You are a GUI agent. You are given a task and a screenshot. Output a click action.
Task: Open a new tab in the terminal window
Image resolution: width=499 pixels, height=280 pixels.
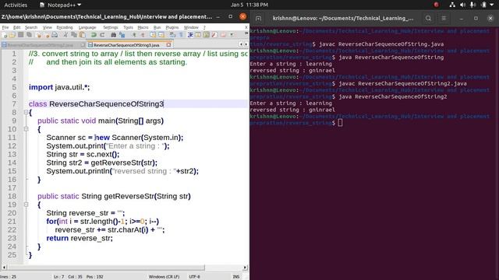click(258, 19)
